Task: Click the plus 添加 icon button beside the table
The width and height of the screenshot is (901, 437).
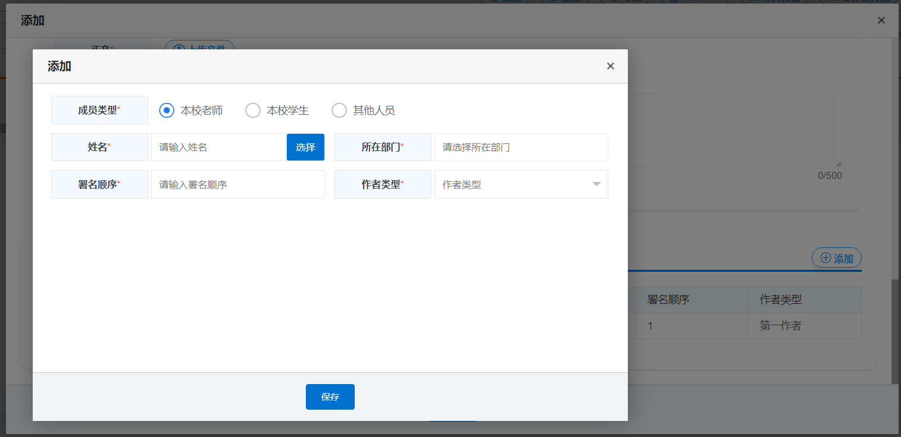Action: 836,258
